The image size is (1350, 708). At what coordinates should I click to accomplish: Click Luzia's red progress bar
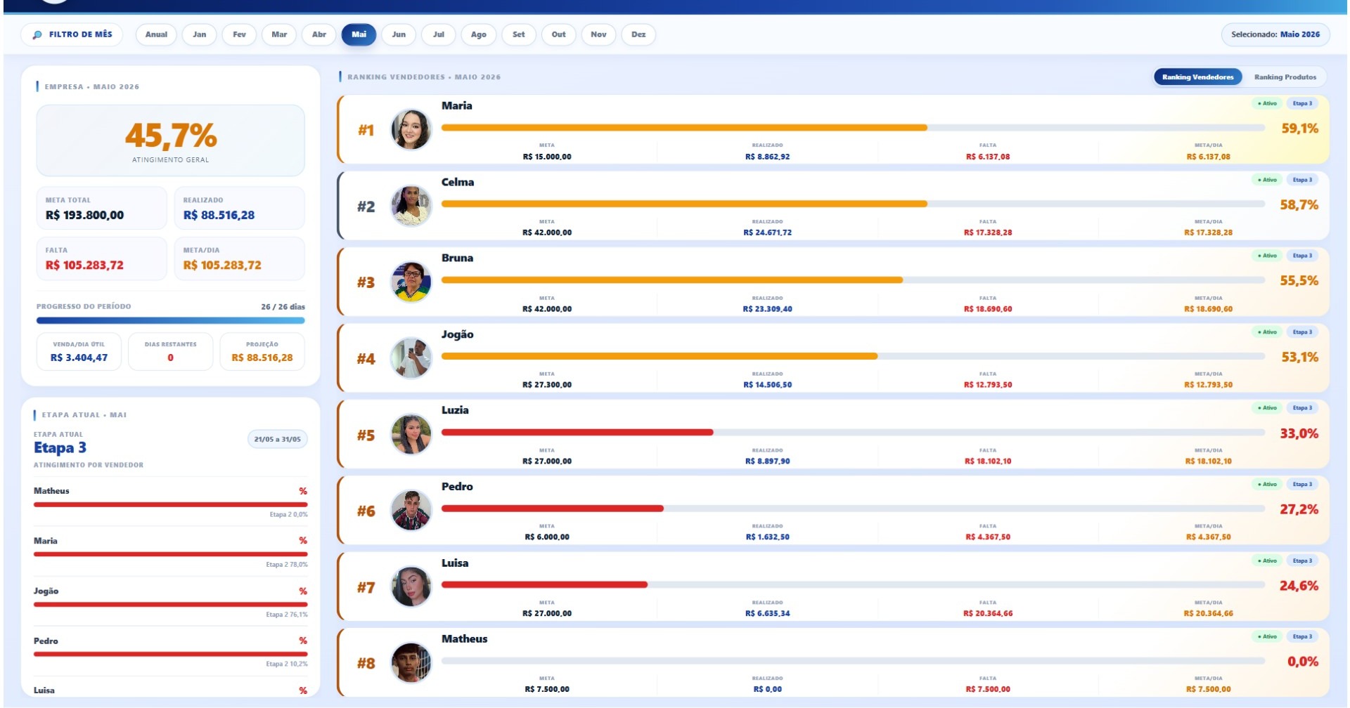[x=577, y=433]
